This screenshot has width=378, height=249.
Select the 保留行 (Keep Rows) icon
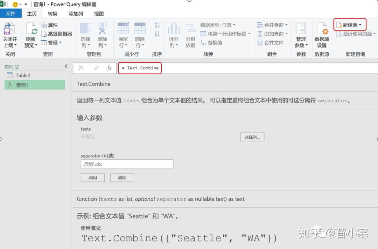[x=122, y=35]
